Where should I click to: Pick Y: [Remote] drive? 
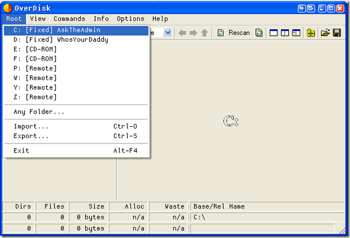[76, 87]
